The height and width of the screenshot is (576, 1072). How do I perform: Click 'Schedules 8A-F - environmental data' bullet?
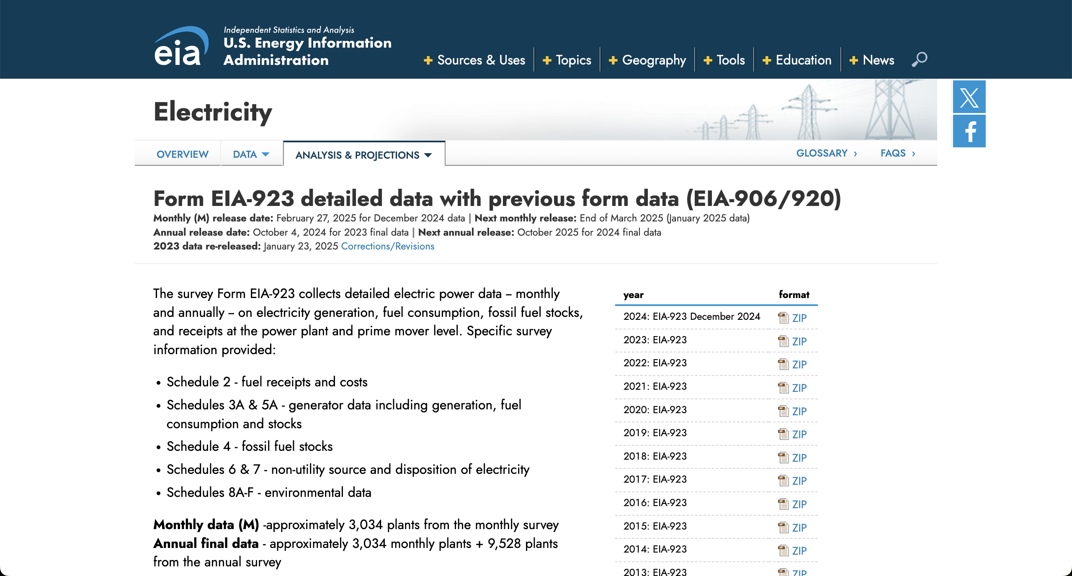(269, 492)
